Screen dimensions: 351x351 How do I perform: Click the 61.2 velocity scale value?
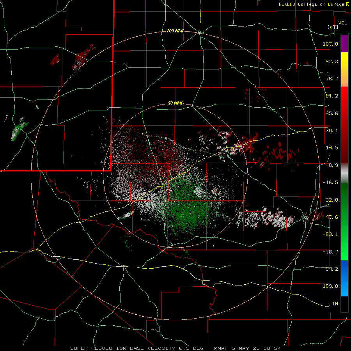coord(332,96)
